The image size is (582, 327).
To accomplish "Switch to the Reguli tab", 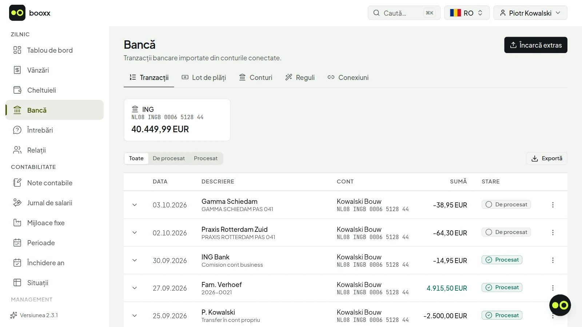I will (x=300, y=77).
